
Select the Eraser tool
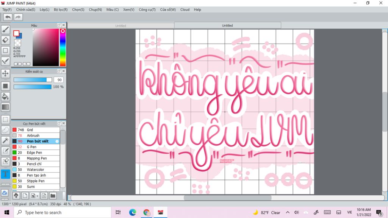coord(5,40)
